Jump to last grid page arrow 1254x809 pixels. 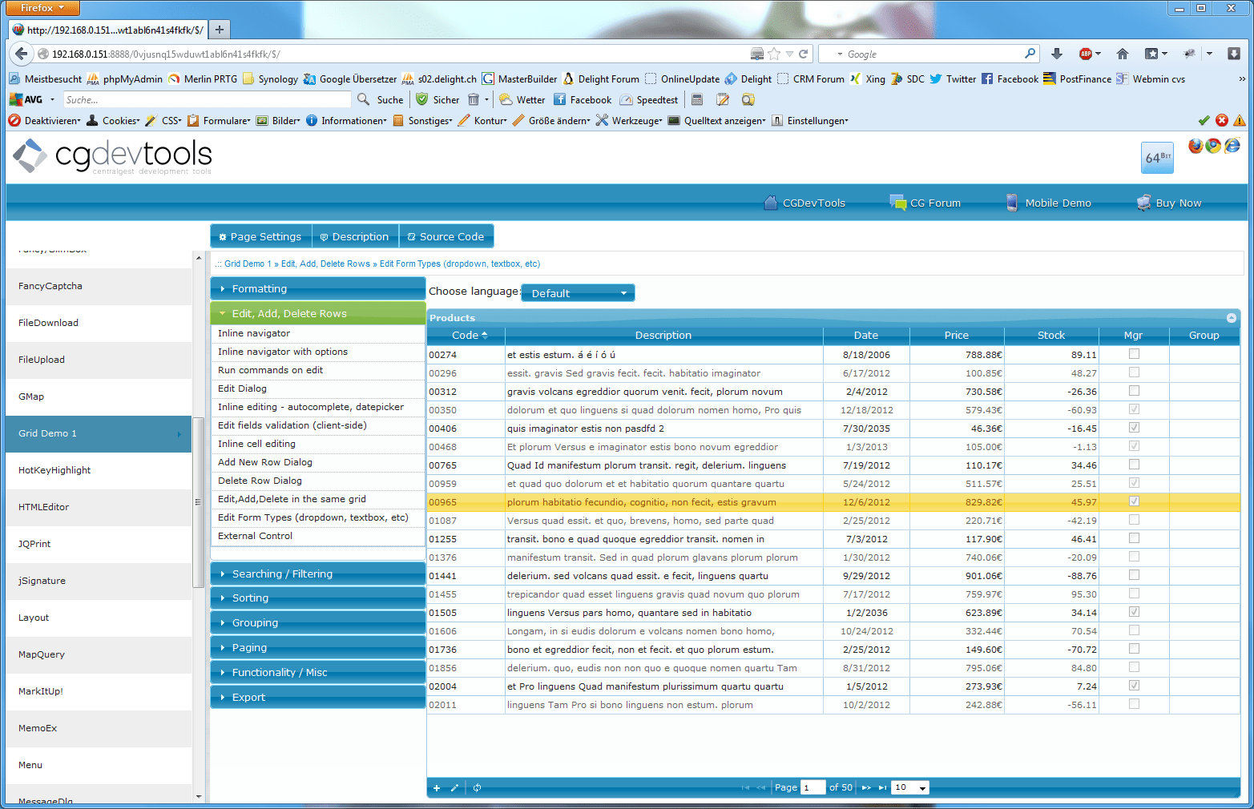point(882,788)
